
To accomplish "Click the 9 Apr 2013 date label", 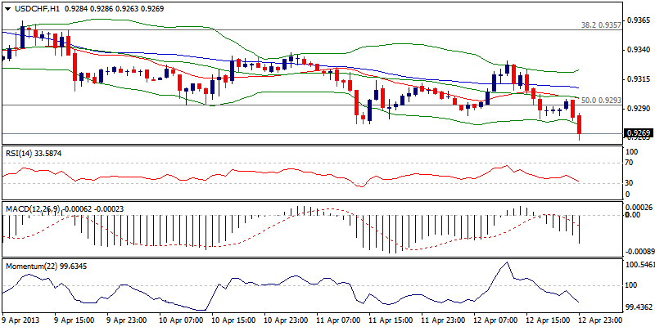I will pyautogui.click(x=24, y=319).
